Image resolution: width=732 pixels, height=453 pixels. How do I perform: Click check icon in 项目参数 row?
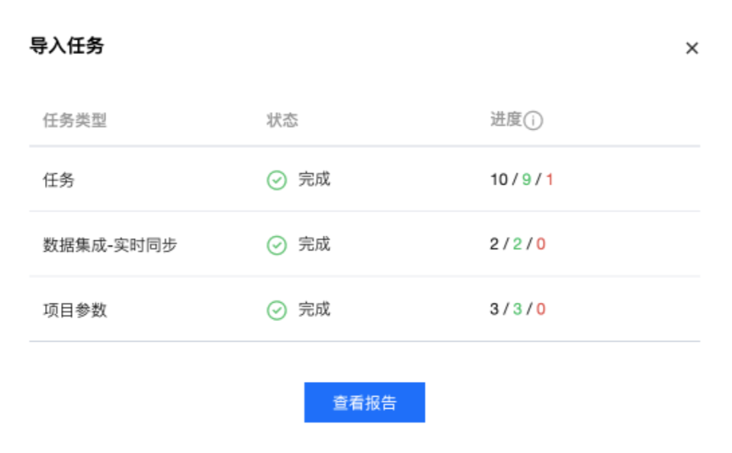277,310
